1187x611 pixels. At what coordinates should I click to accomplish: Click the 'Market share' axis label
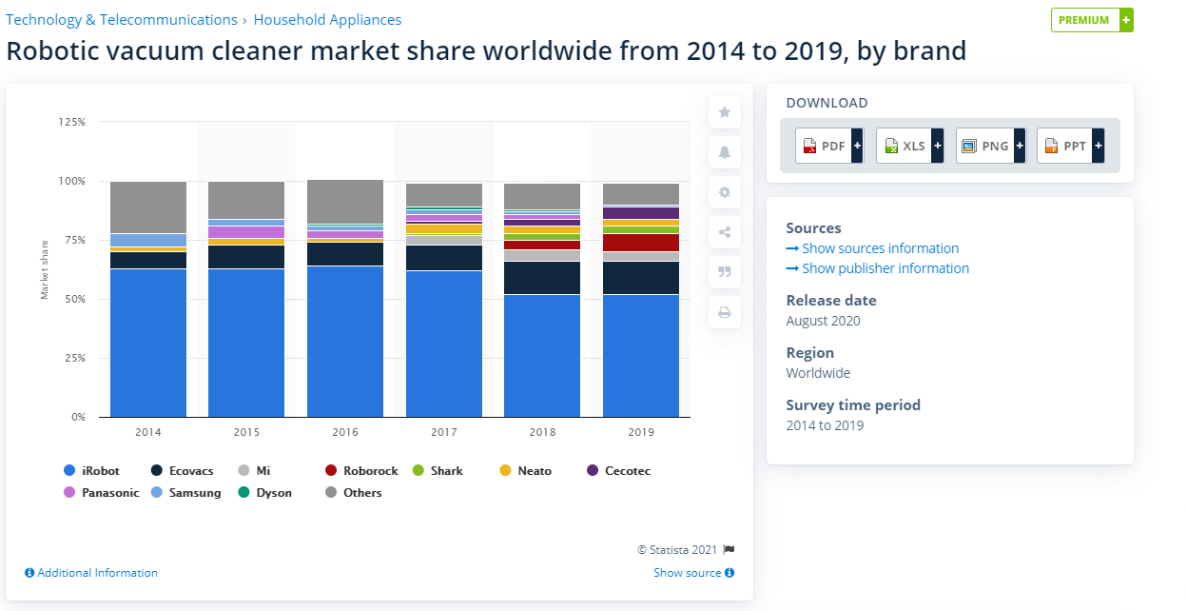coord(44,269)
